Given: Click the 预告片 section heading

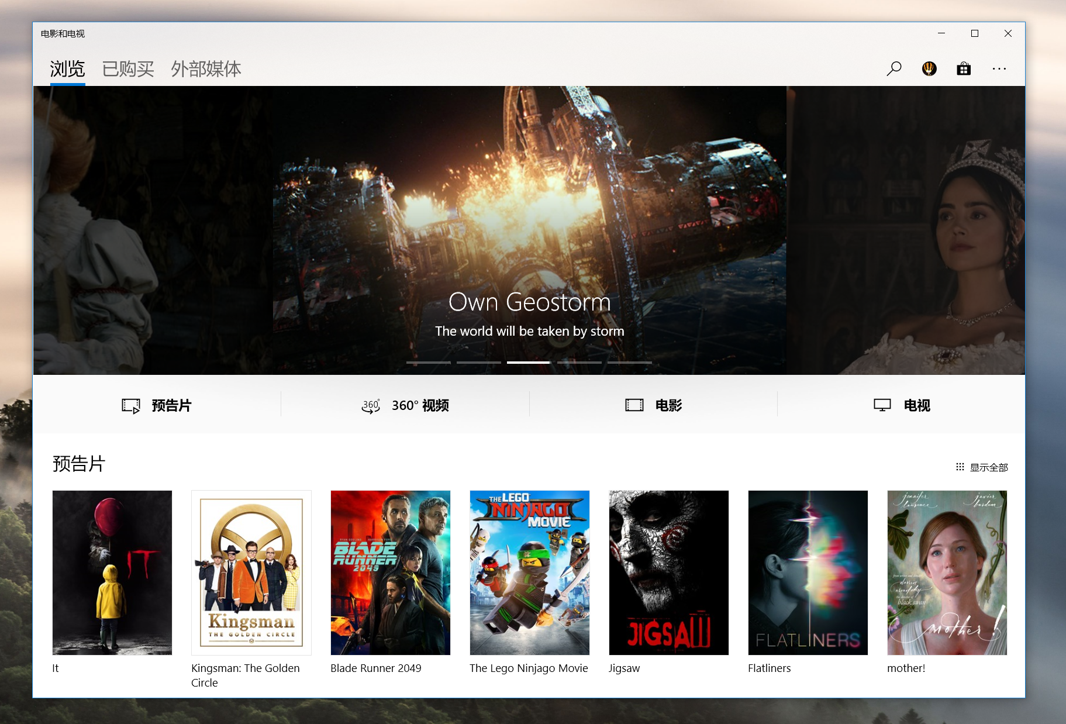Looking at the screenshot, I should 79,464.
